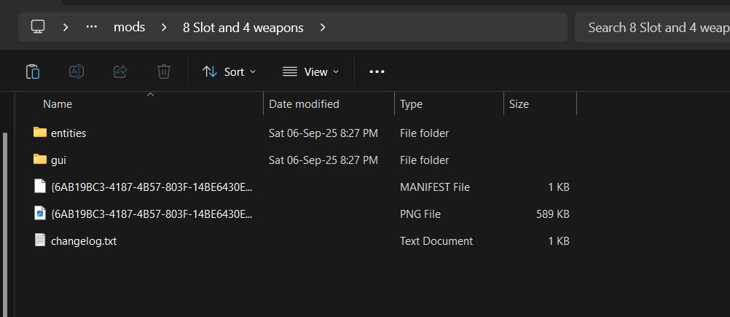730x317 pixels.
Task: Click the 8 Slot and 4 weapons breadcrumb
Action: click(243, 28)
